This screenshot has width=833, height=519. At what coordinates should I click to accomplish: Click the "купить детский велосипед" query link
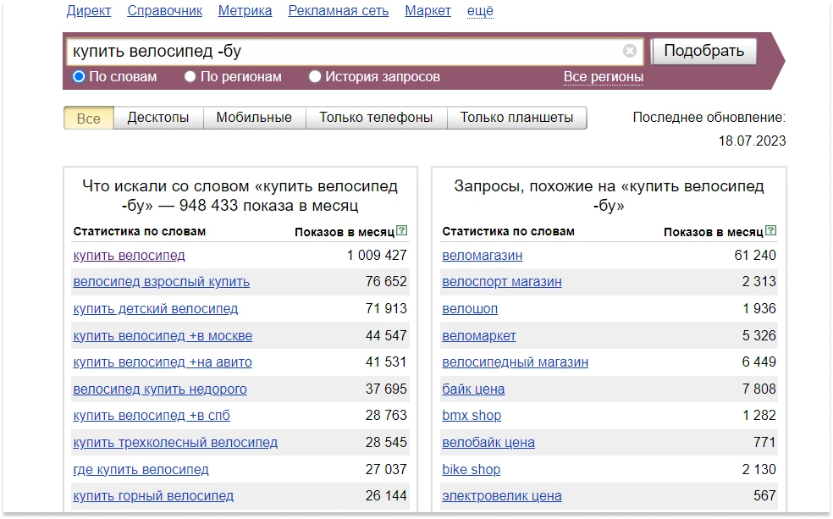(x=156, y=309)
